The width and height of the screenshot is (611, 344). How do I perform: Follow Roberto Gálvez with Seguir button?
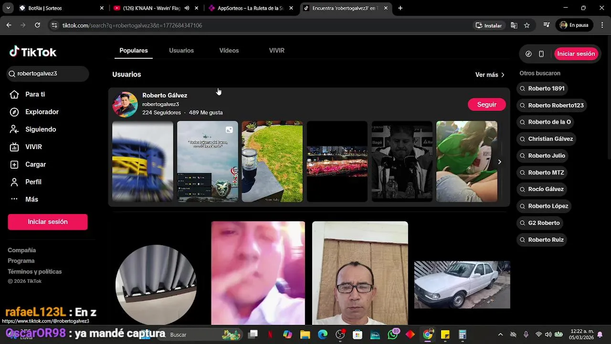coord(487,105)
